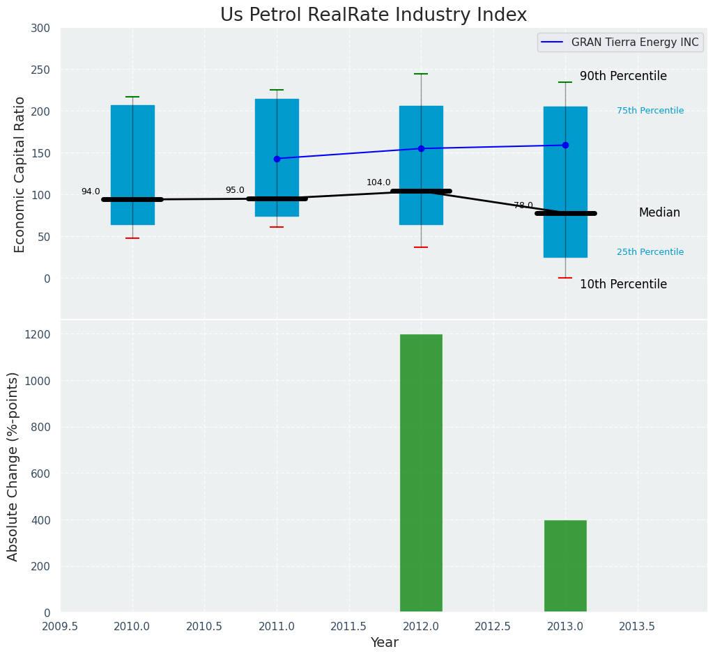Image resolution: width=715 pixels, height=656 pixels.
Task: Select the 2013 GRAN Tierra data point
Action: (565, 146)
